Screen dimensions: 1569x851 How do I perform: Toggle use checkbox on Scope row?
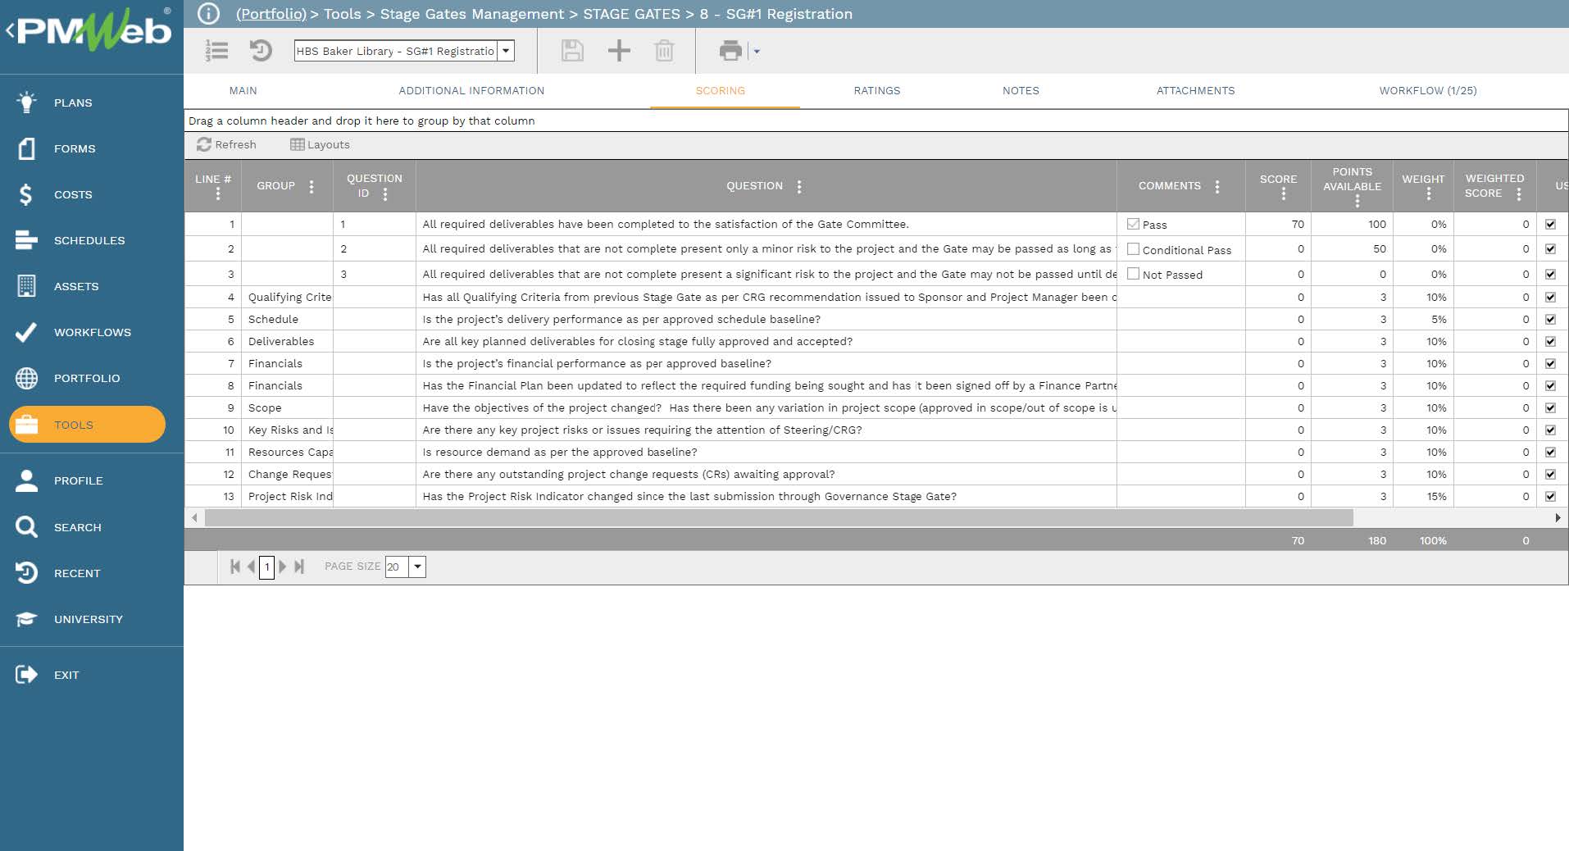pos(1550,407)
